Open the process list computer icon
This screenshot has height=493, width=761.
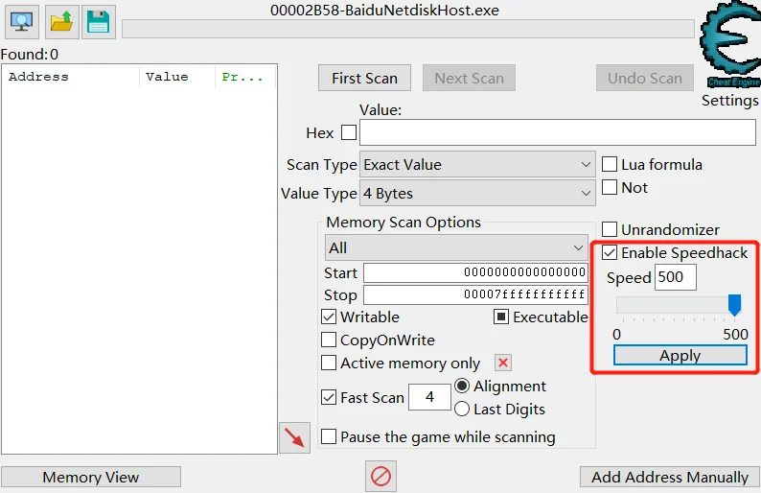pos(22,22)
